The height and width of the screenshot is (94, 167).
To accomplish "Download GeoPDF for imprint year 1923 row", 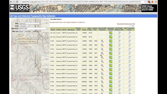I will coord(111,78).
